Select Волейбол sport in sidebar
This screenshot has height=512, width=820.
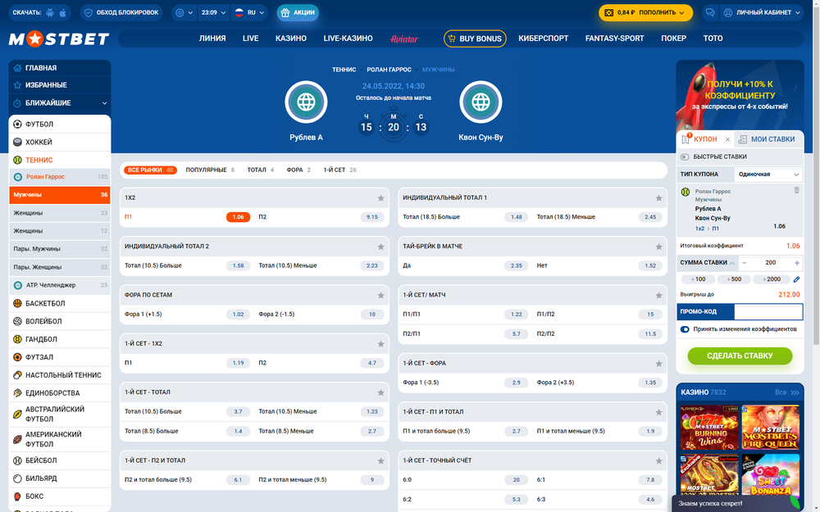[60, 321]
